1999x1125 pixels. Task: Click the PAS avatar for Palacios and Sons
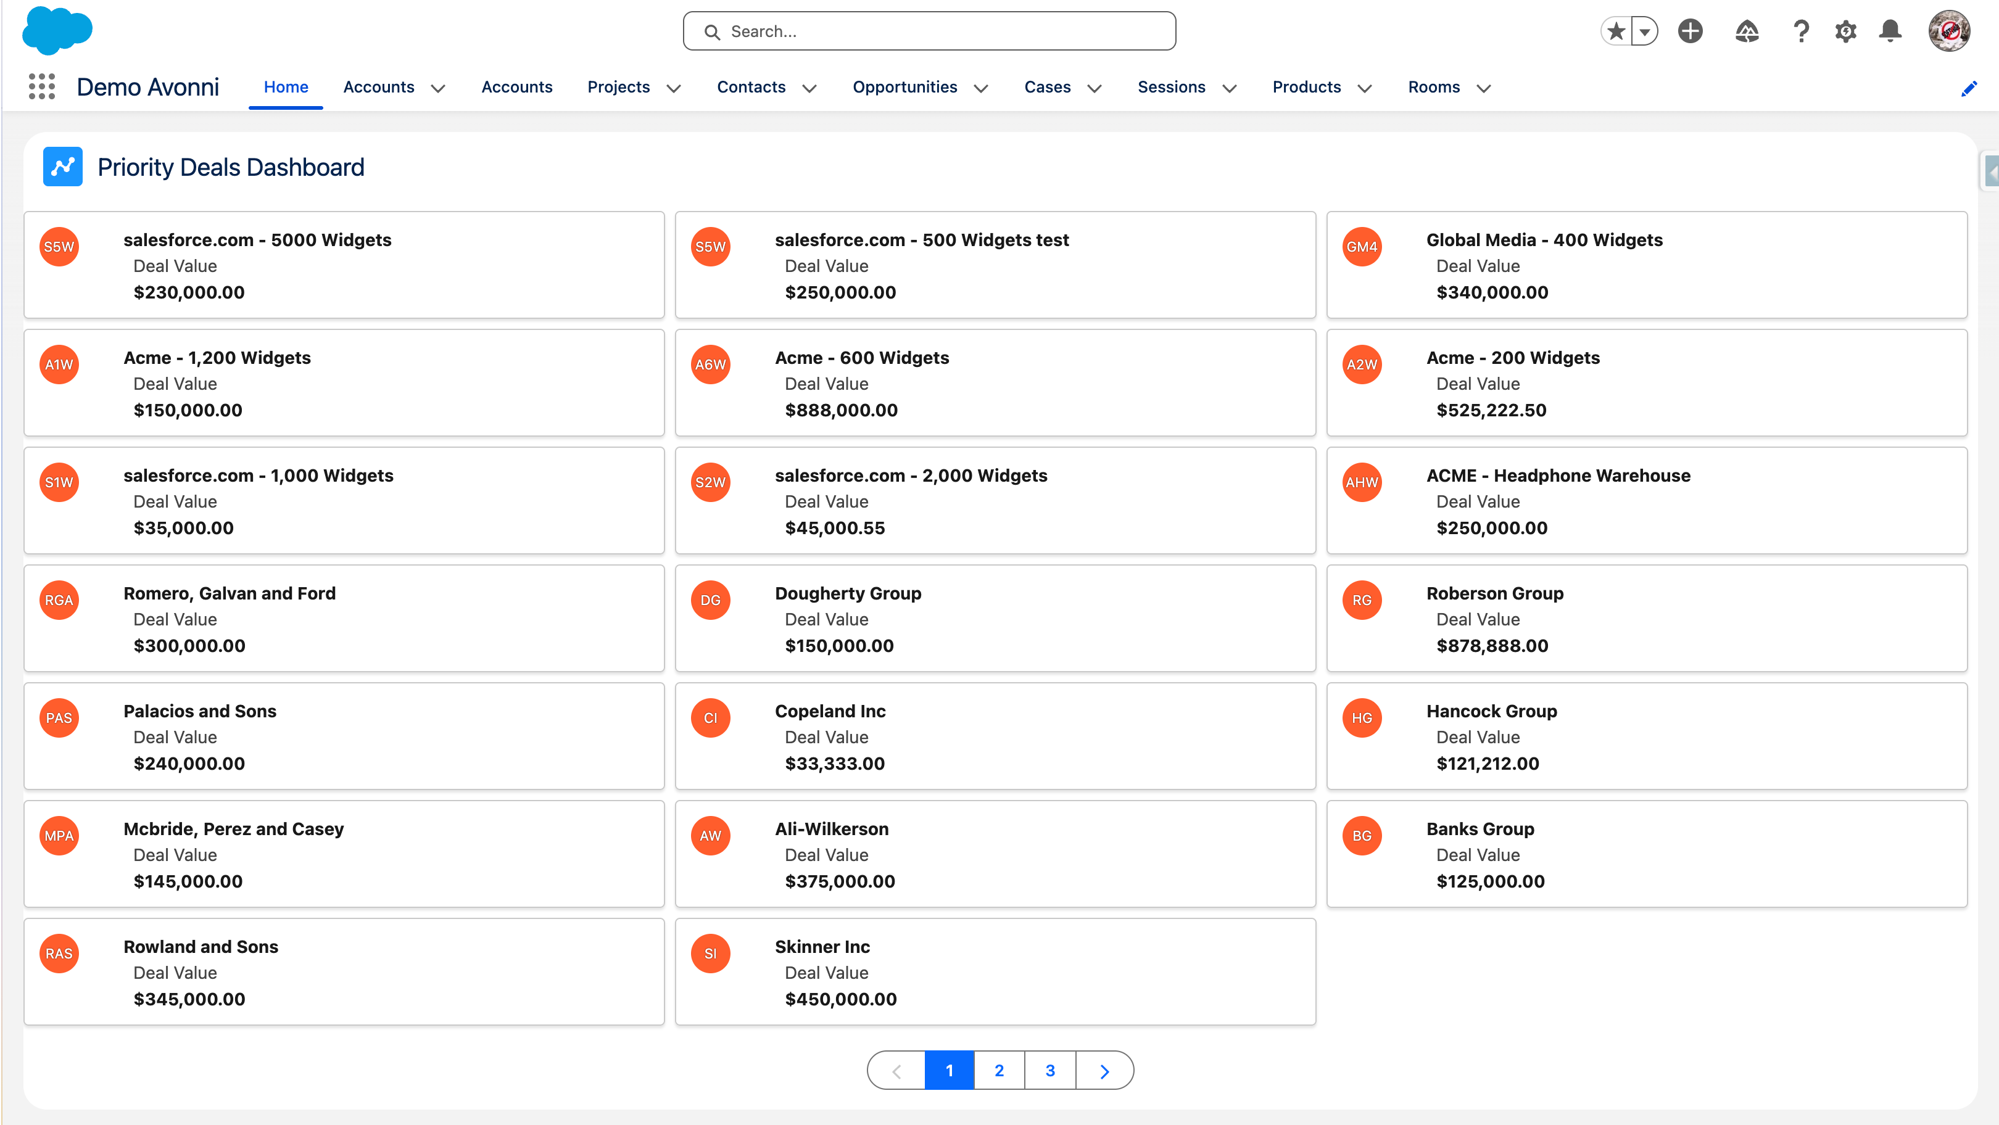59,719
